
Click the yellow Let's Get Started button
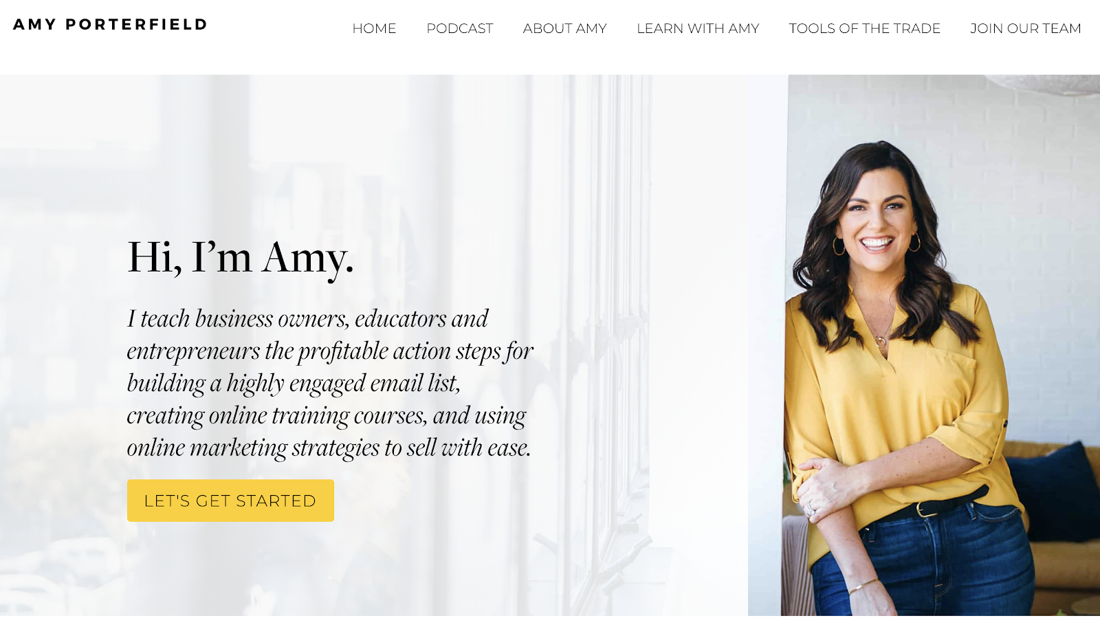click(x=230, y=500)
